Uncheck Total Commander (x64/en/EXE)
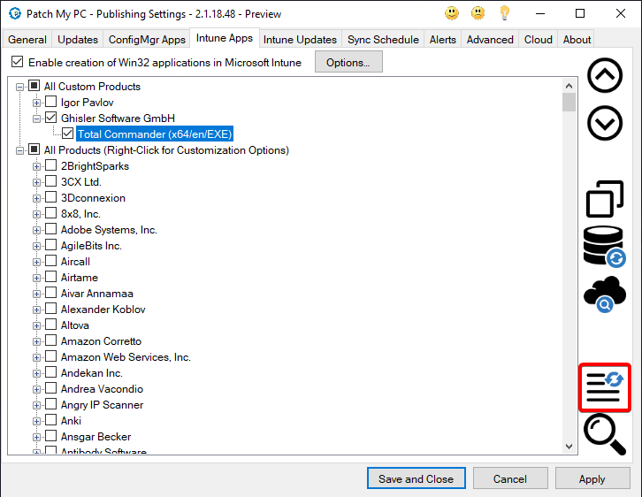This screenshot has width=642, height=497. (67, 134)
